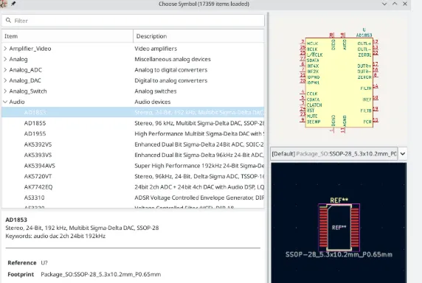Click the Reference value U?

pos(44,263)
